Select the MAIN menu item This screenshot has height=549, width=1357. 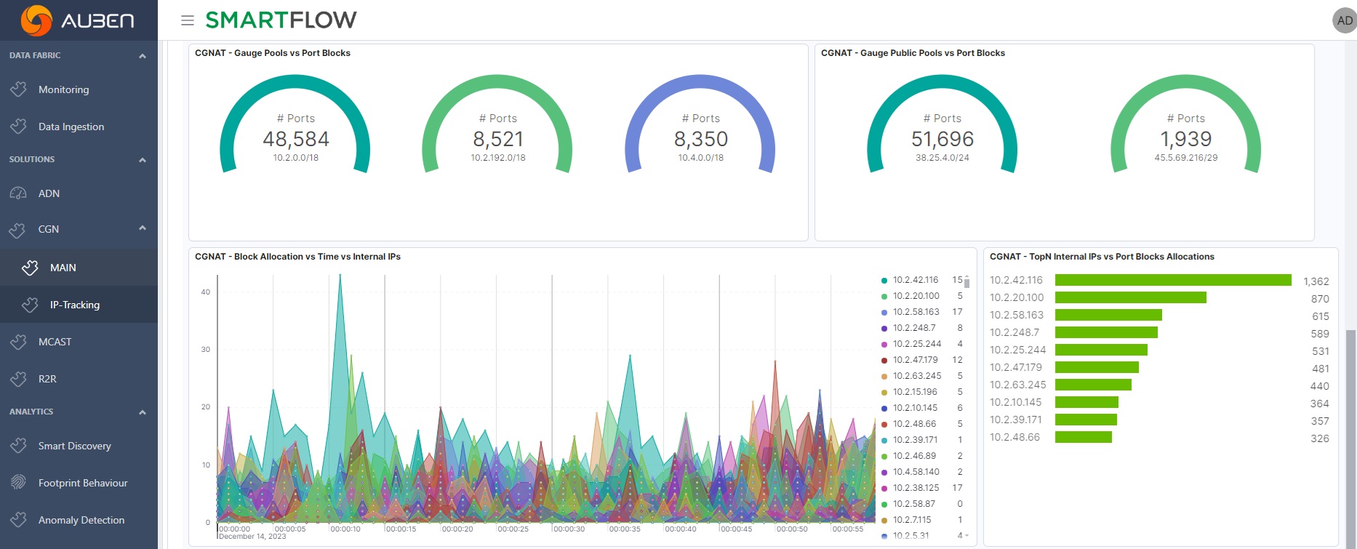(x=63, y=268)
